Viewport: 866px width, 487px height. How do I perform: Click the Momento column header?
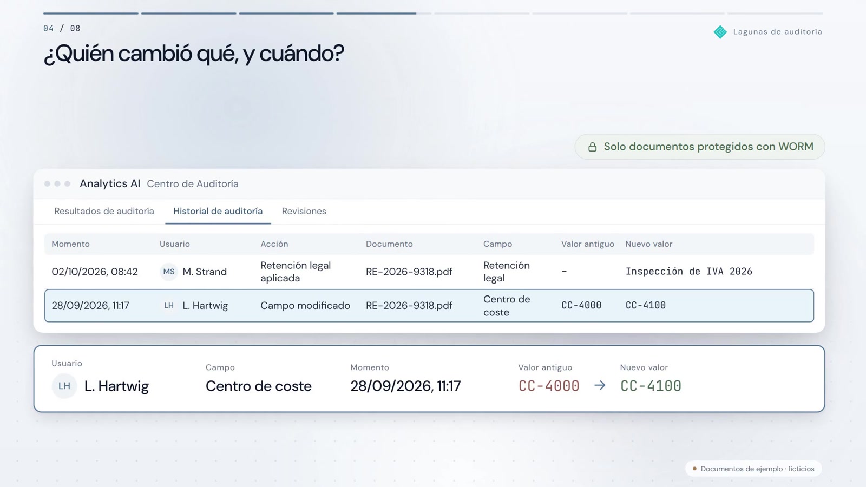coord(71,244)
